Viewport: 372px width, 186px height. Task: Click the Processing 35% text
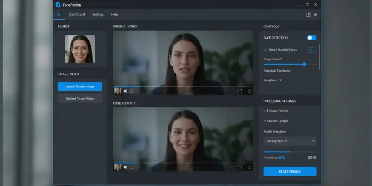coord(274,157)
